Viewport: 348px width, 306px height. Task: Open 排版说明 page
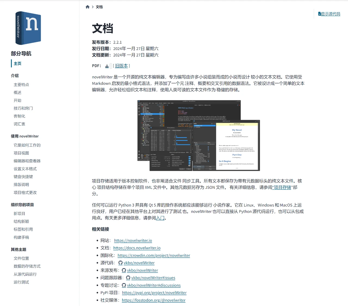[x=21, y=185]
